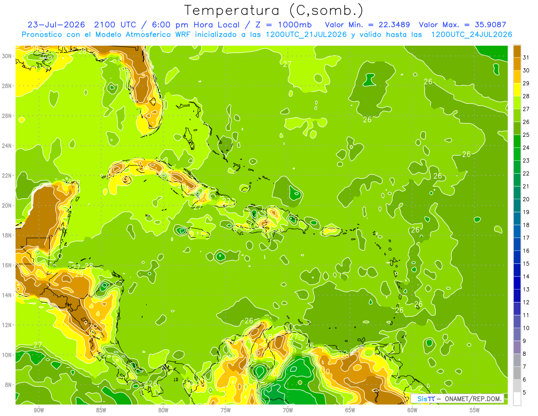Image resolution: width=538 pixels, height=416 pixels.
Task: Click the purple legend swatch between 9 and 10
Action: click(x=517, y=334)
